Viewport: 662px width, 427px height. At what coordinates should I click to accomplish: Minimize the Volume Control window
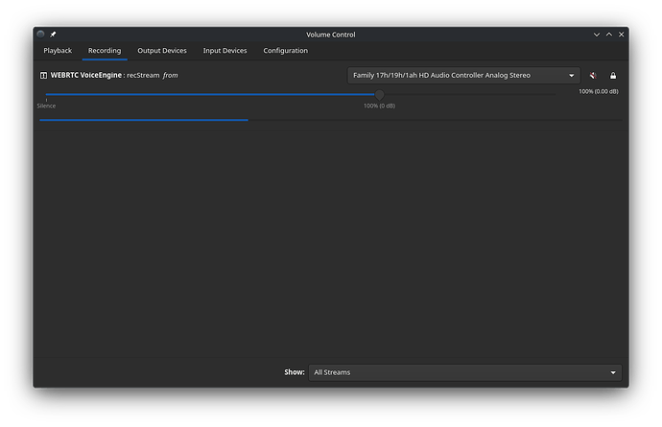(595, 35)
